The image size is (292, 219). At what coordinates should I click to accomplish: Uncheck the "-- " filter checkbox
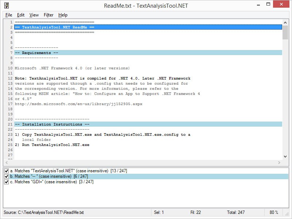6,176
